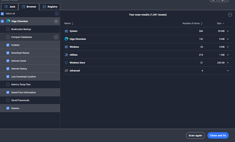Click the Clean and fix button
The image size is (235, 142).
(218, 136)
